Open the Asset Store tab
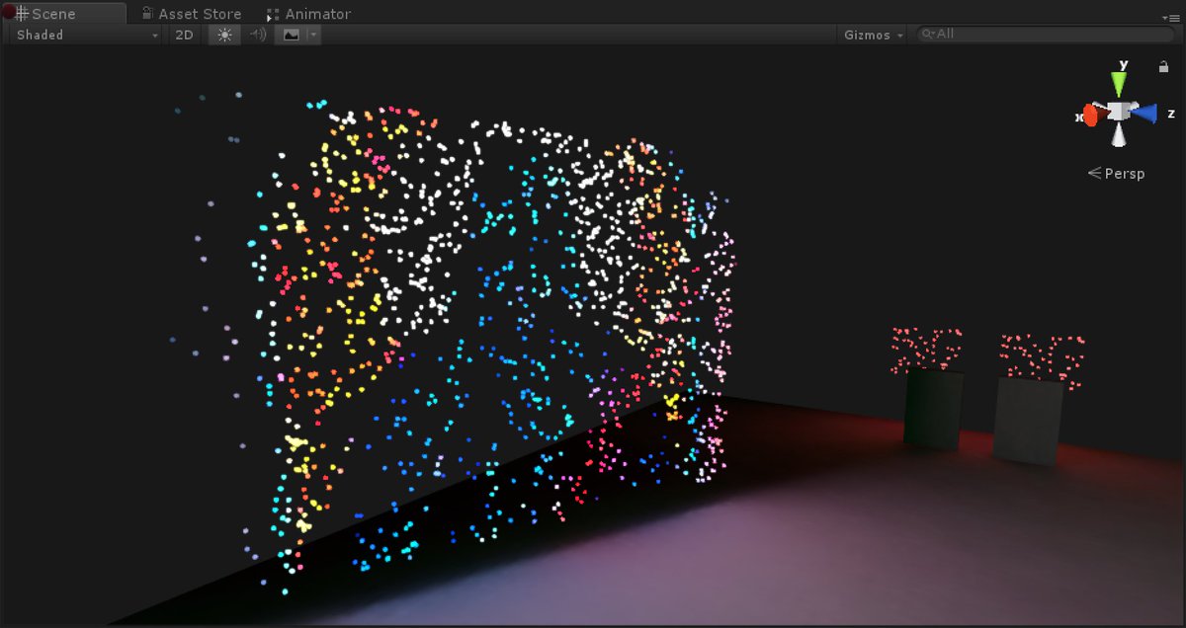Viewport: 1186px width, 628px height. [192, 14]
